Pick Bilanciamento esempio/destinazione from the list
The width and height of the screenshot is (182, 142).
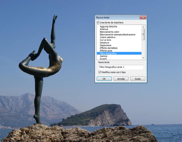(x=117, y=35)
